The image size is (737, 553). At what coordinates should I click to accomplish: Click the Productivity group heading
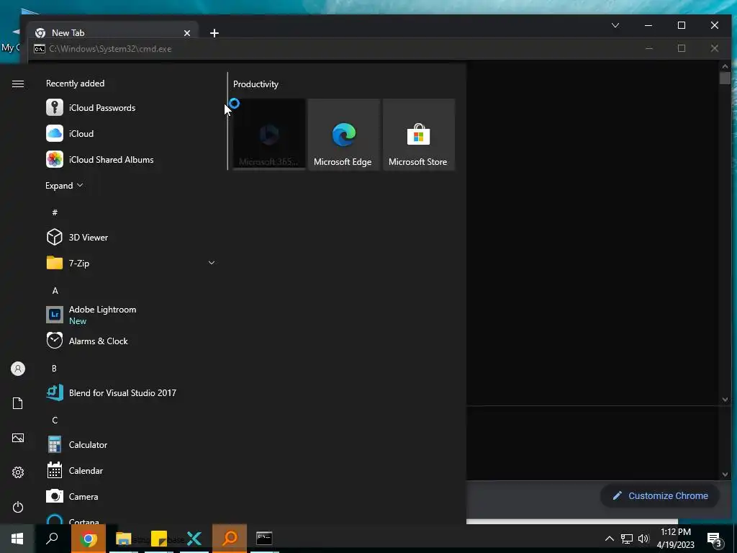pyautogui.click(x=256, y=84)
